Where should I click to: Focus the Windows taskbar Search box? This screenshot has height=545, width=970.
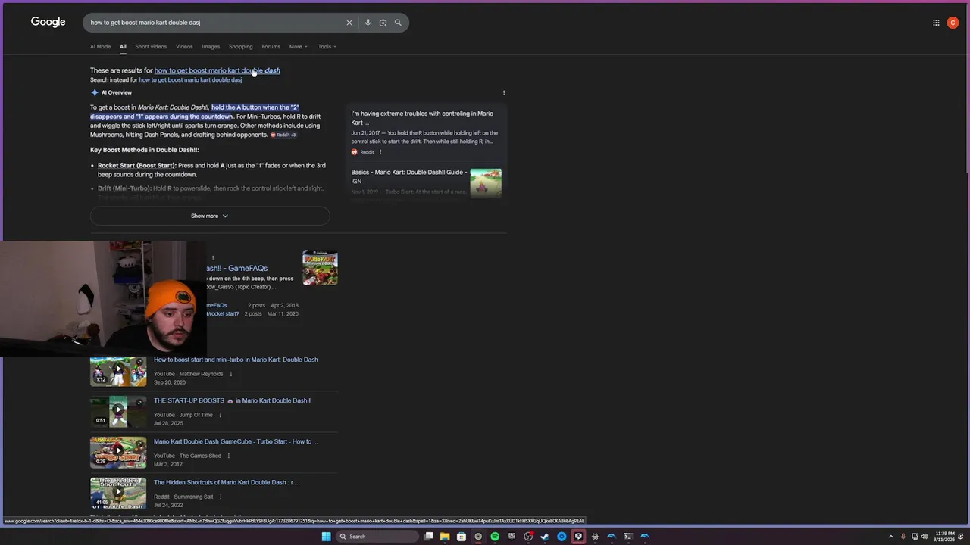[x=377, y=537]
